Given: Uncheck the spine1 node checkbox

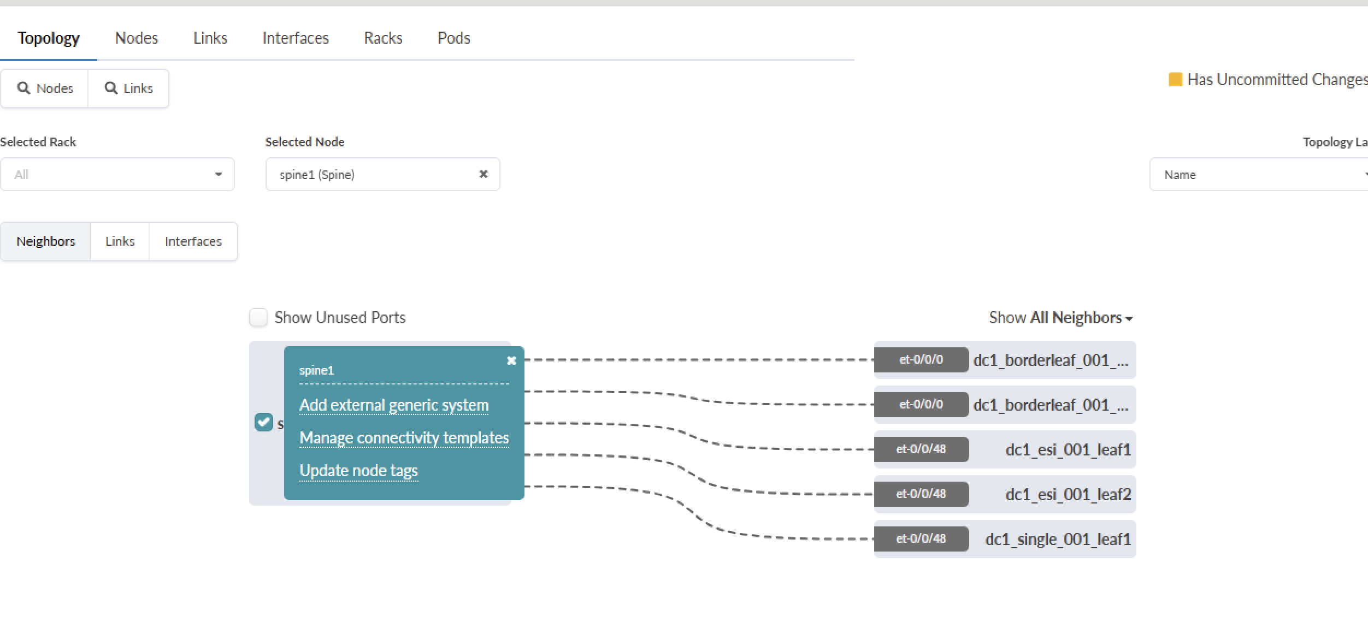Looking at the screenshot, I should click(x=264, y=422).
